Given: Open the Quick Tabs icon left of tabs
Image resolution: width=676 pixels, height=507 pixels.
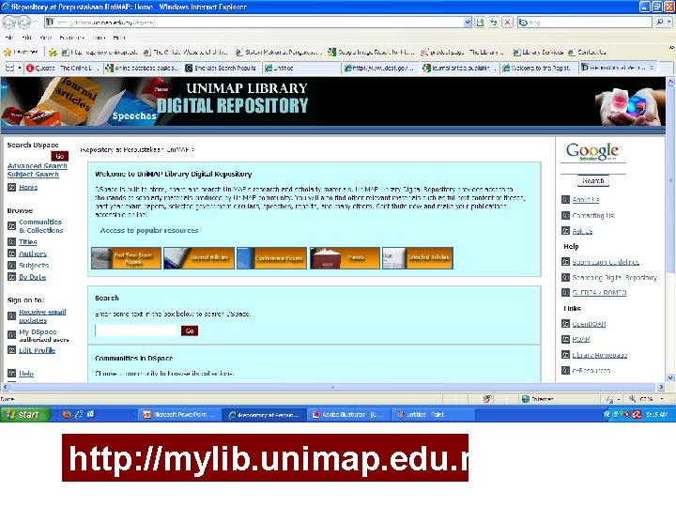Looking at the screenshot, I should pos(9,69).
